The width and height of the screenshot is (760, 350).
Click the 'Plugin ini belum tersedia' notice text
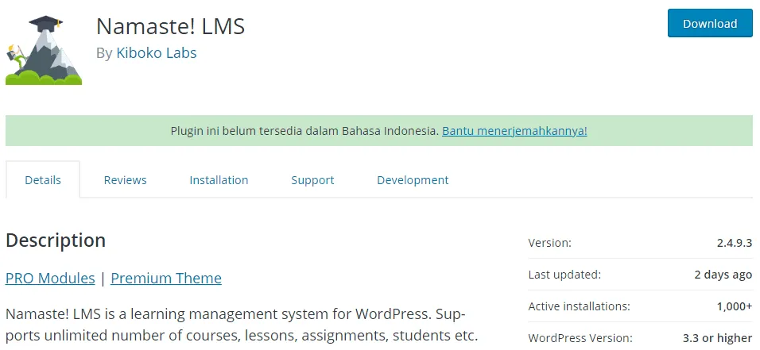click(x=304, y=131)
